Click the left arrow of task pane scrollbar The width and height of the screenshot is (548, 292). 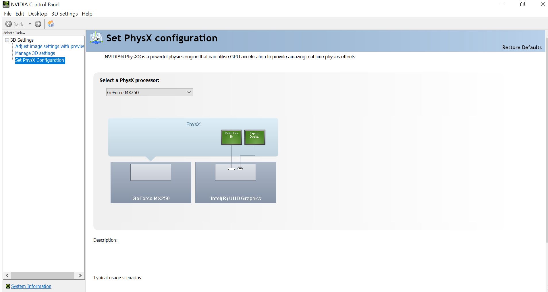coord(7,275)
